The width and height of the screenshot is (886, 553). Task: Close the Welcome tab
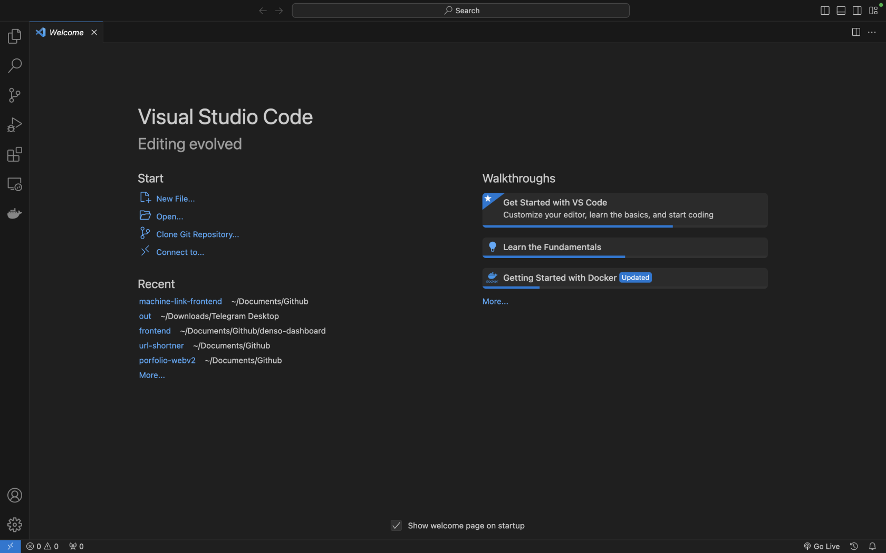click(94, 32)
